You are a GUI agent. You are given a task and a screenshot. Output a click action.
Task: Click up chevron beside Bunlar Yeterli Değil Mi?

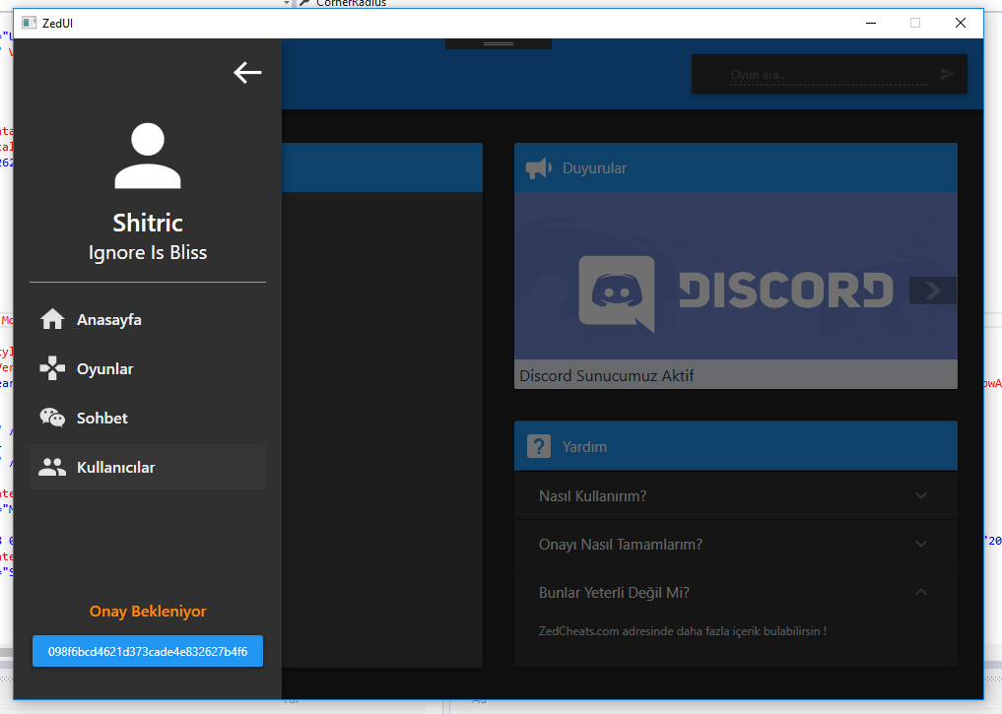[x=921, y=592]
